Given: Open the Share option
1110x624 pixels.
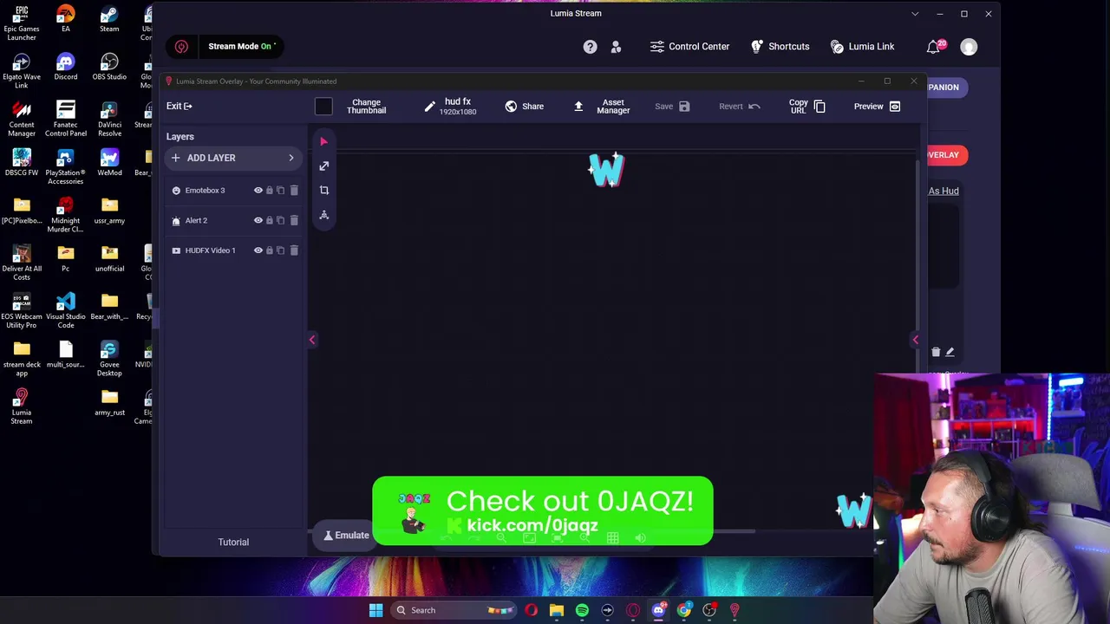Looking at the screenshot, I should tap(525, 107).
